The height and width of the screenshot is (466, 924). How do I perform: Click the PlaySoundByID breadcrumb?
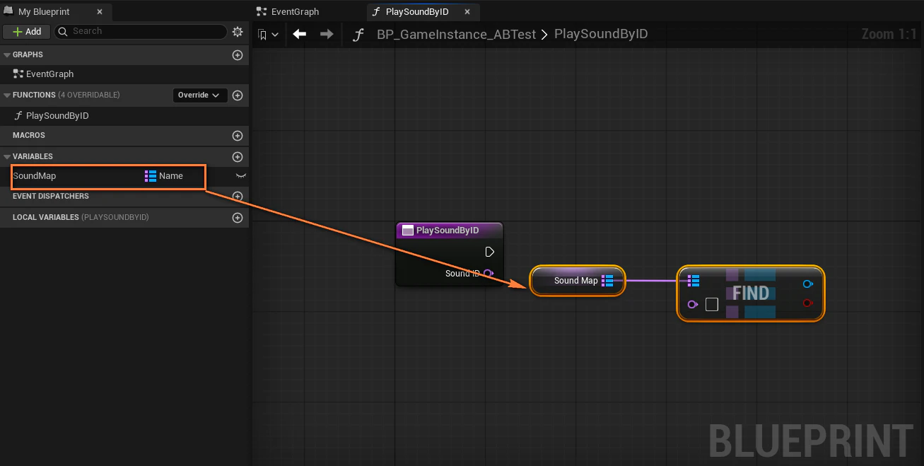point(601,34)
